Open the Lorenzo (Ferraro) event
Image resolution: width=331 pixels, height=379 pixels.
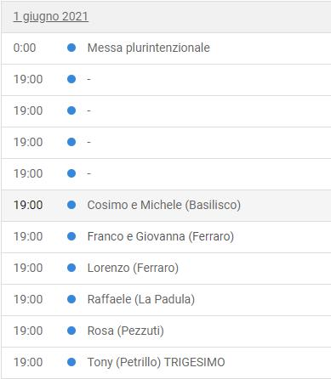coord(133,268)
